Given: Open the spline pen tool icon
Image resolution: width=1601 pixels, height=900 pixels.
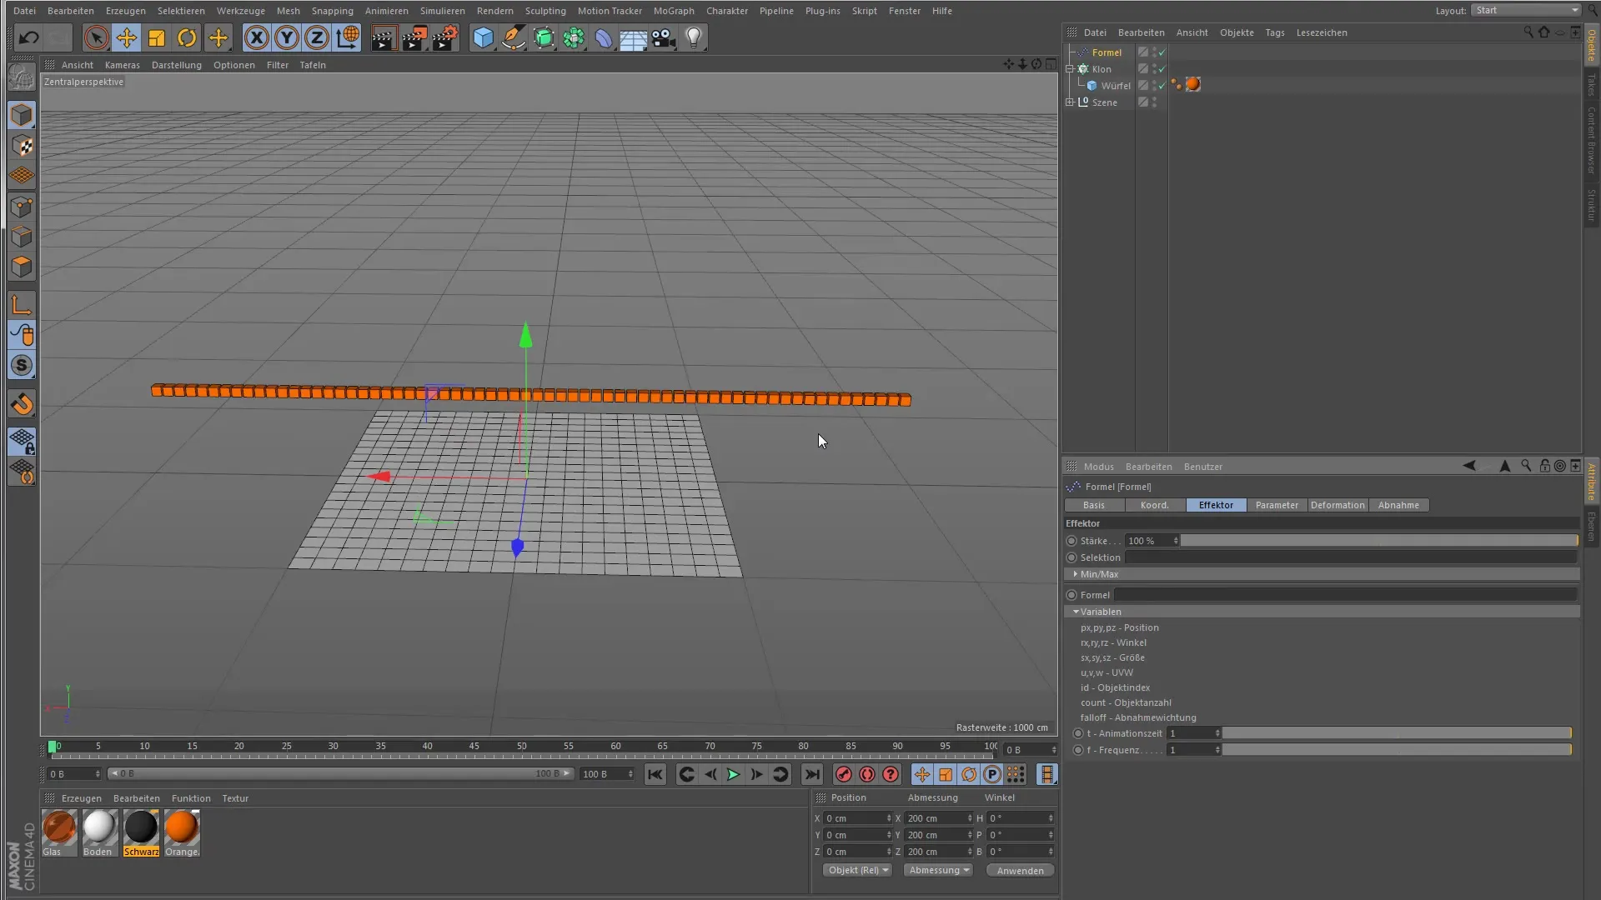Looking at the screenshot, I should [x=514, y=37].
